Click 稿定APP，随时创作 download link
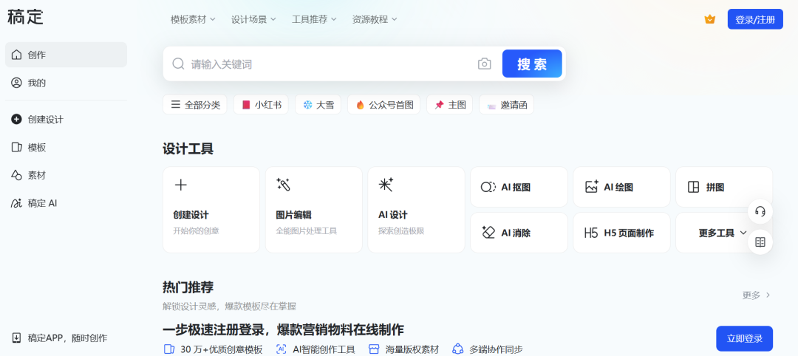The width and height of the screenshot is (798, 356). [60, 338]
